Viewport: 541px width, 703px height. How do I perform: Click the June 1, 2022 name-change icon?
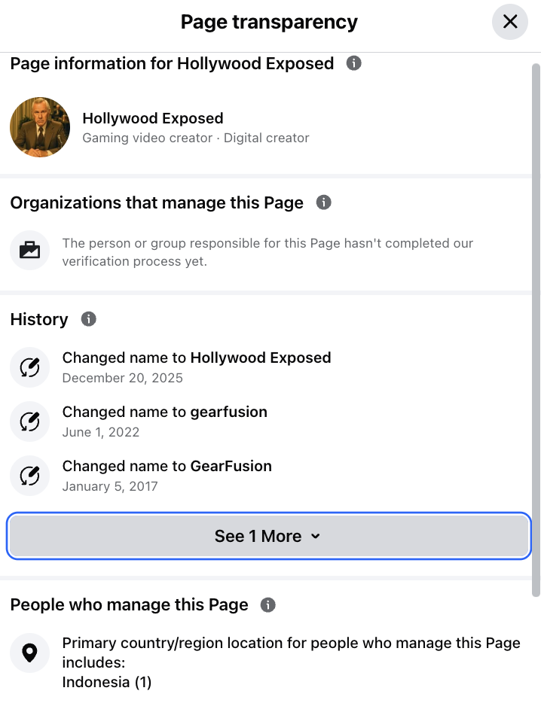[30, 421]
